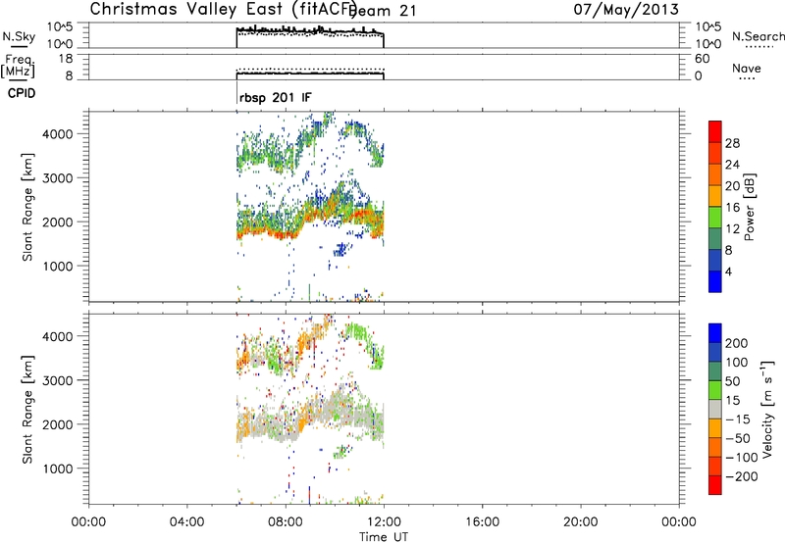Pick the blue swatch above 200 on Velocity colorbar
This screenshot has height=543, width=785.
715,333
